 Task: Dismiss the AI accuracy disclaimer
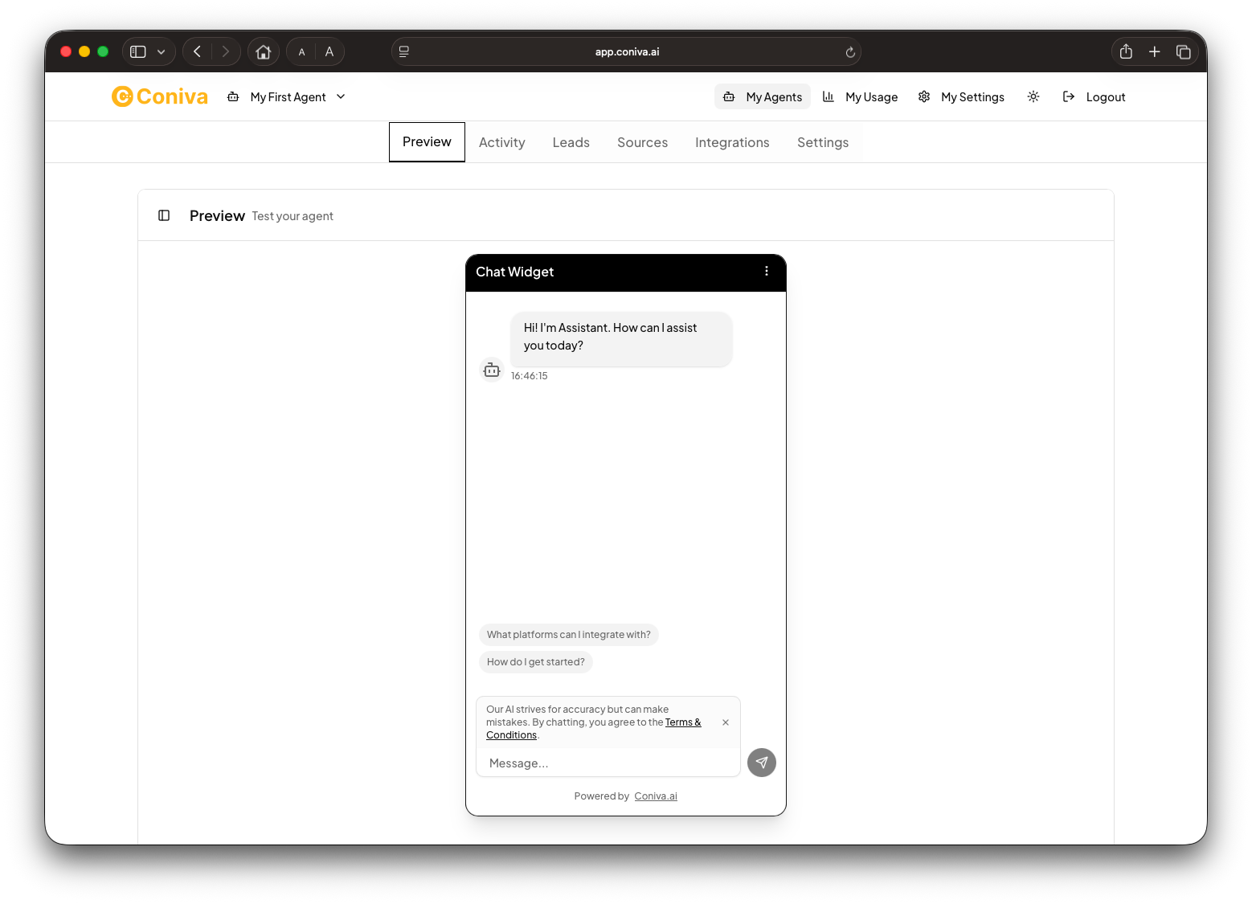(726, 722)
